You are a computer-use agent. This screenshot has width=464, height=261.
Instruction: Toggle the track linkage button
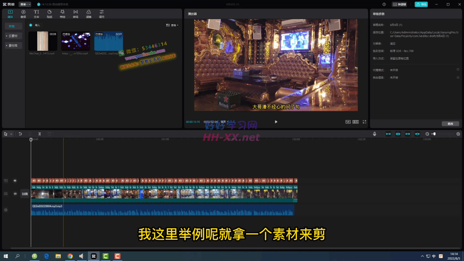click(407, 134)
